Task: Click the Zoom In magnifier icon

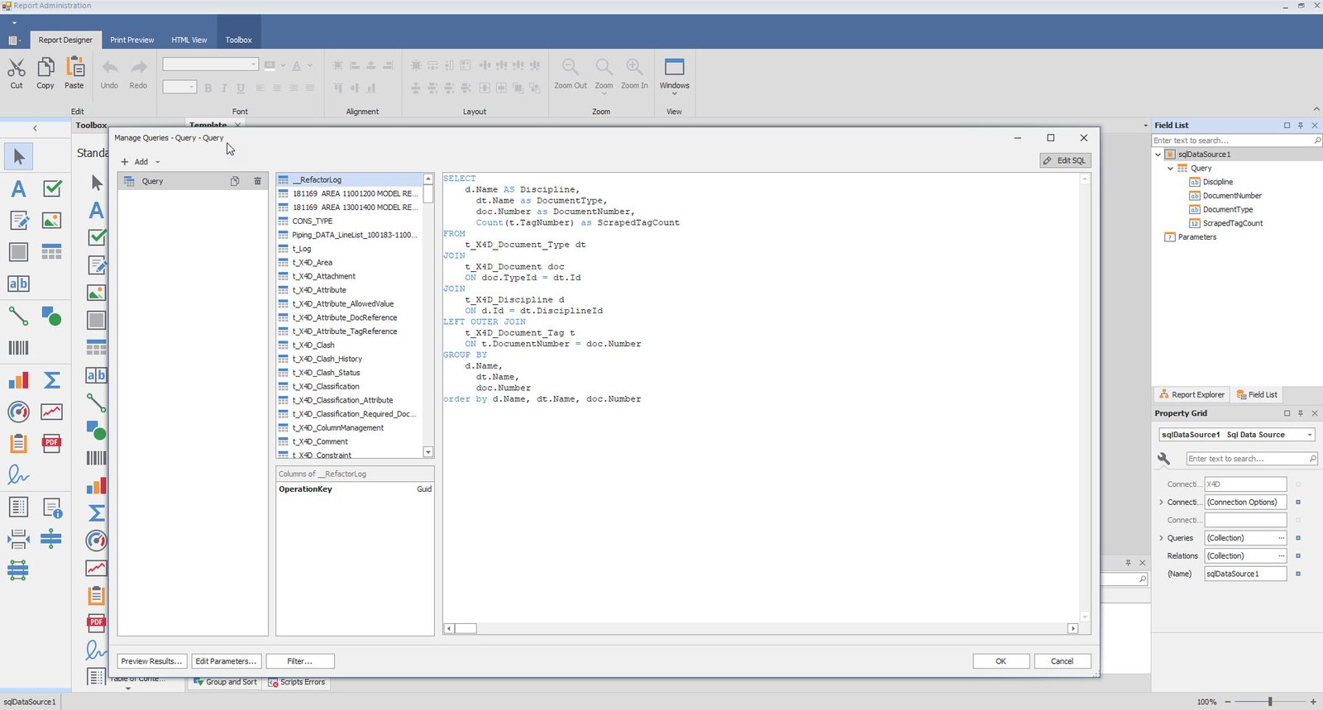Action: coord(634,68)
